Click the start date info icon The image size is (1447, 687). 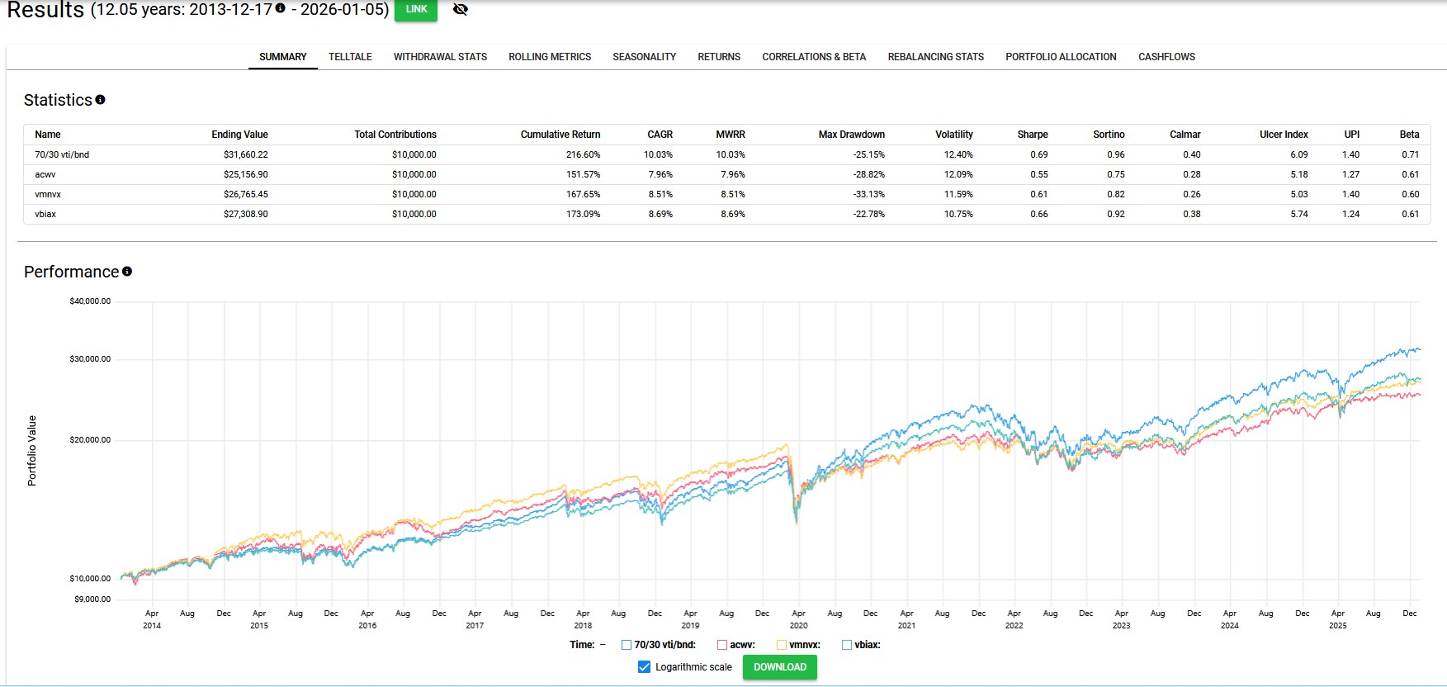280,8
